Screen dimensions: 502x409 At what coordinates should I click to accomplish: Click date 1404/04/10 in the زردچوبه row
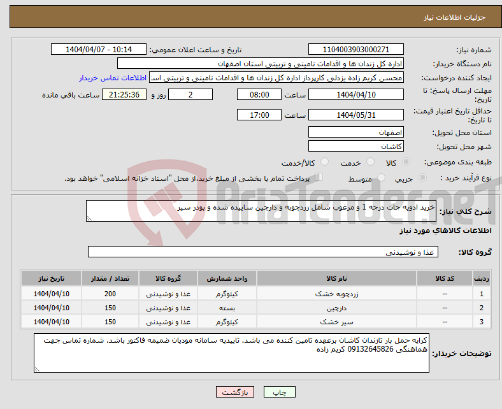click(51, 294)
